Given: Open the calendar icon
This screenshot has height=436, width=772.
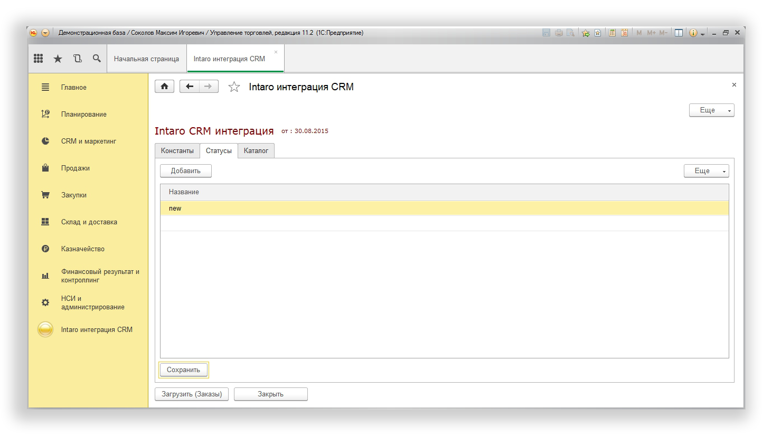Looking at the screenshot, I should tap(625, 33).
